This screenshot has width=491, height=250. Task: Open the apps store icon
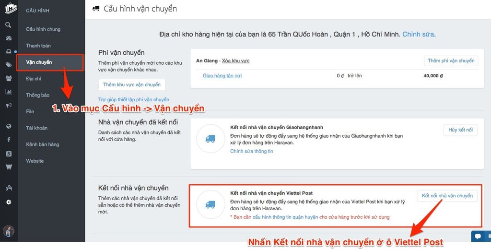pos(9,188)
